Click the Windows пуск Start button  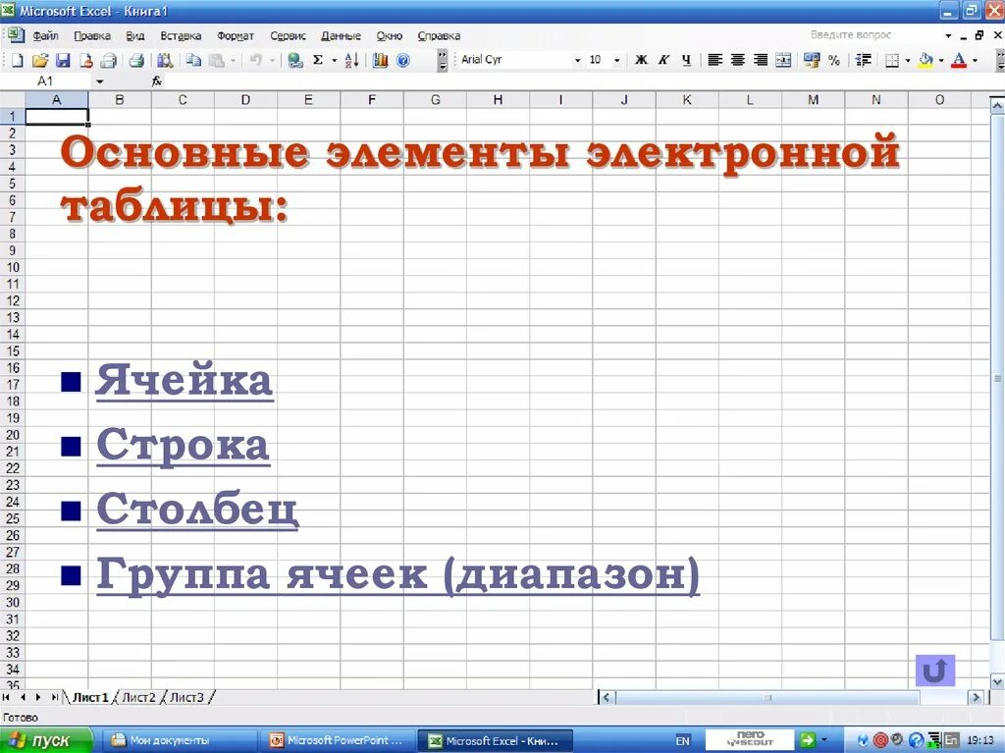(x=45, y=740)
